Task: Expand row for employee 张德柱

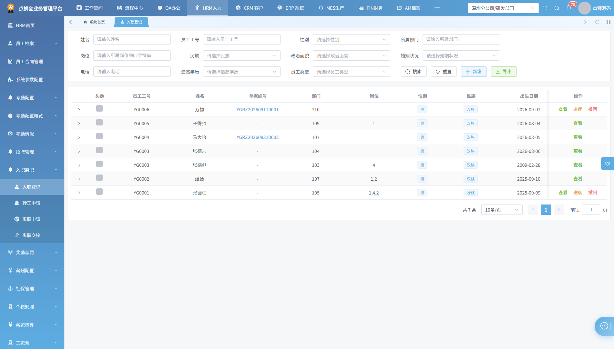Action: coord(79,193)
